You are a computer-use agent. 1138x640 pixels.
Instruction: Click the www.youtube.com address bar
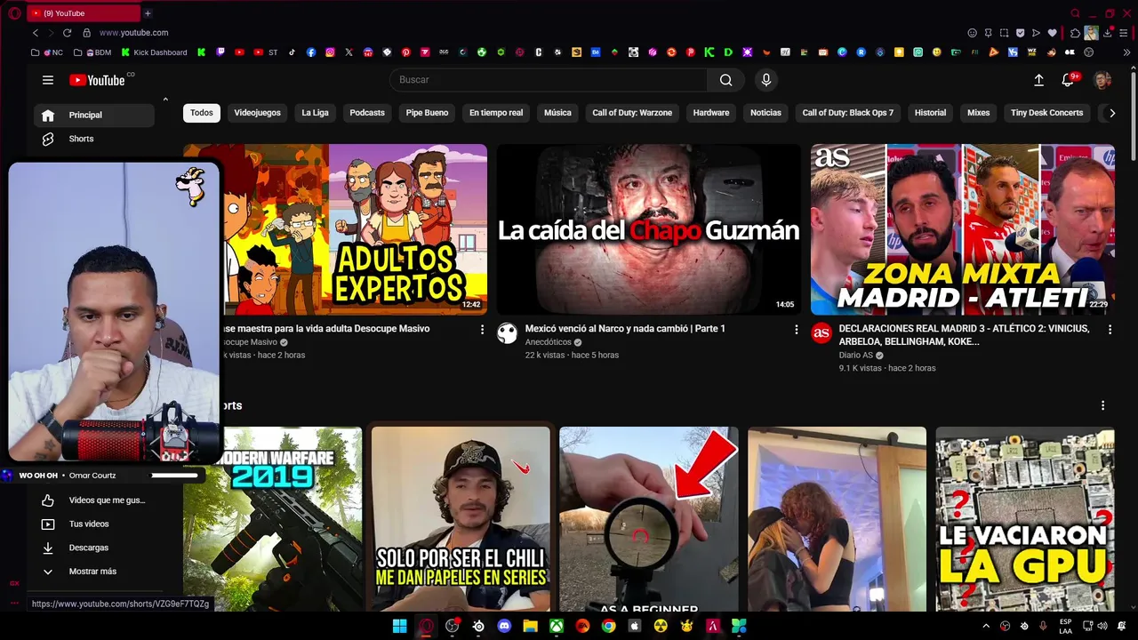(133, 33)
